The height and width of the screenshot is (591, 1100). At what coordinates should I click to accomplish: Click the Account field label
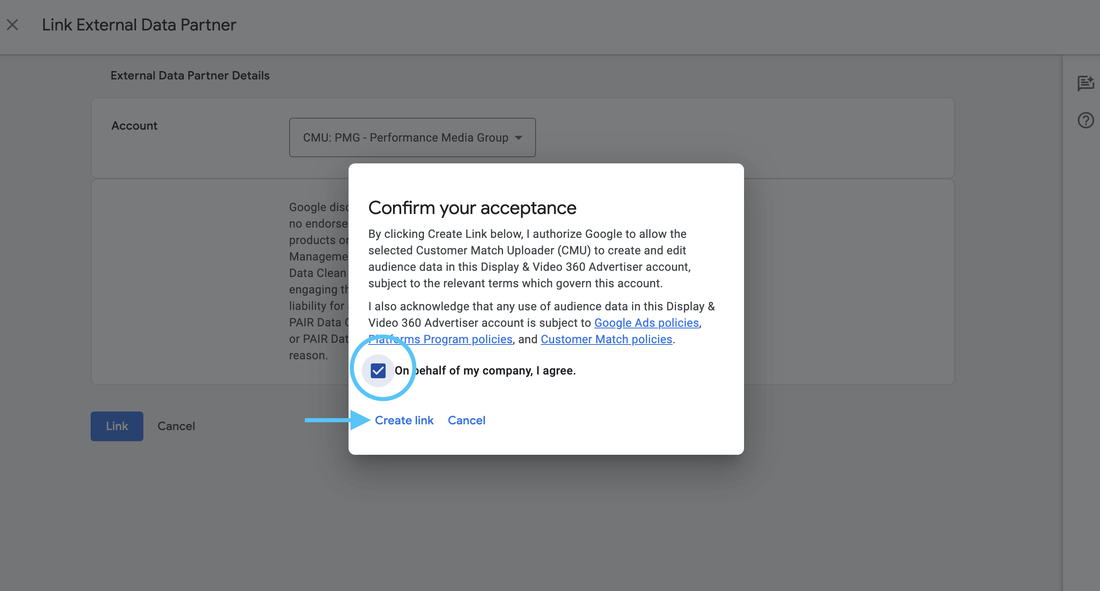[134, 126]
